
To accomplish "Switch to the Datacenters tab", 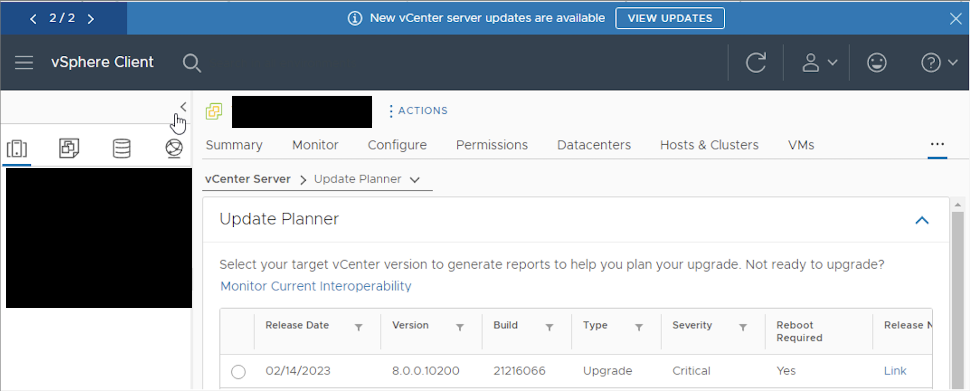I will (594, 145).
